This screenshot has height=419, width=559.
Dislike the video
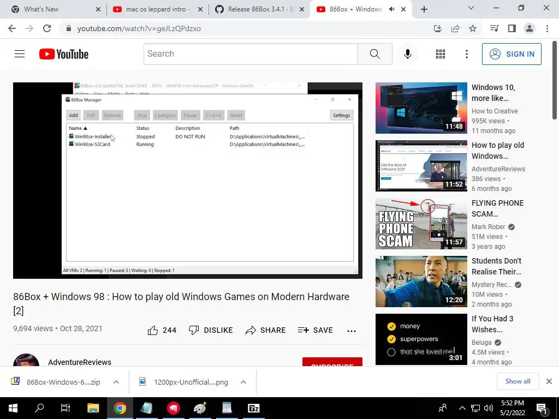pyautogui.click(x=211, y=330)
